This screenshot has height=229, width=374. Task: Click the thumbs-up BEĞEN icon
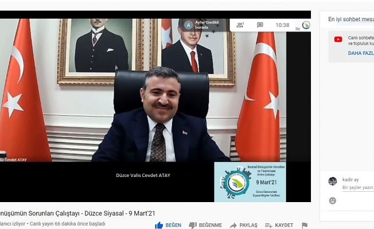(x=159, y=225)
